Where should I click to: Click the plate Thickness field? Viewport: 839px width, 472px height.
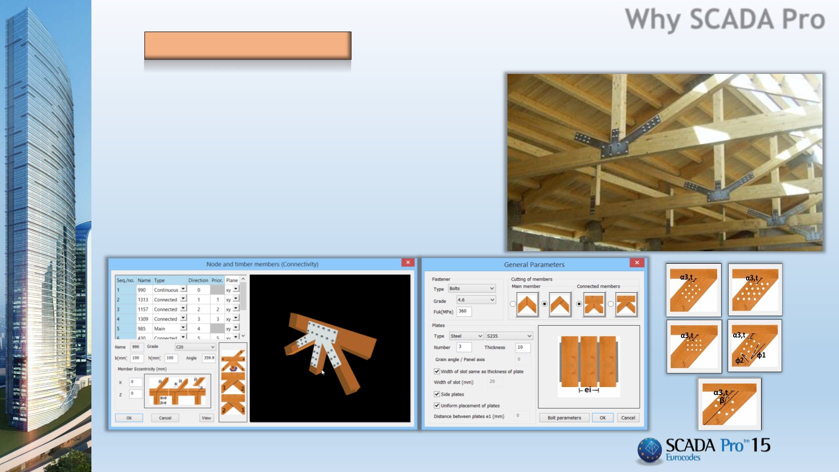[x=523, y=347]
